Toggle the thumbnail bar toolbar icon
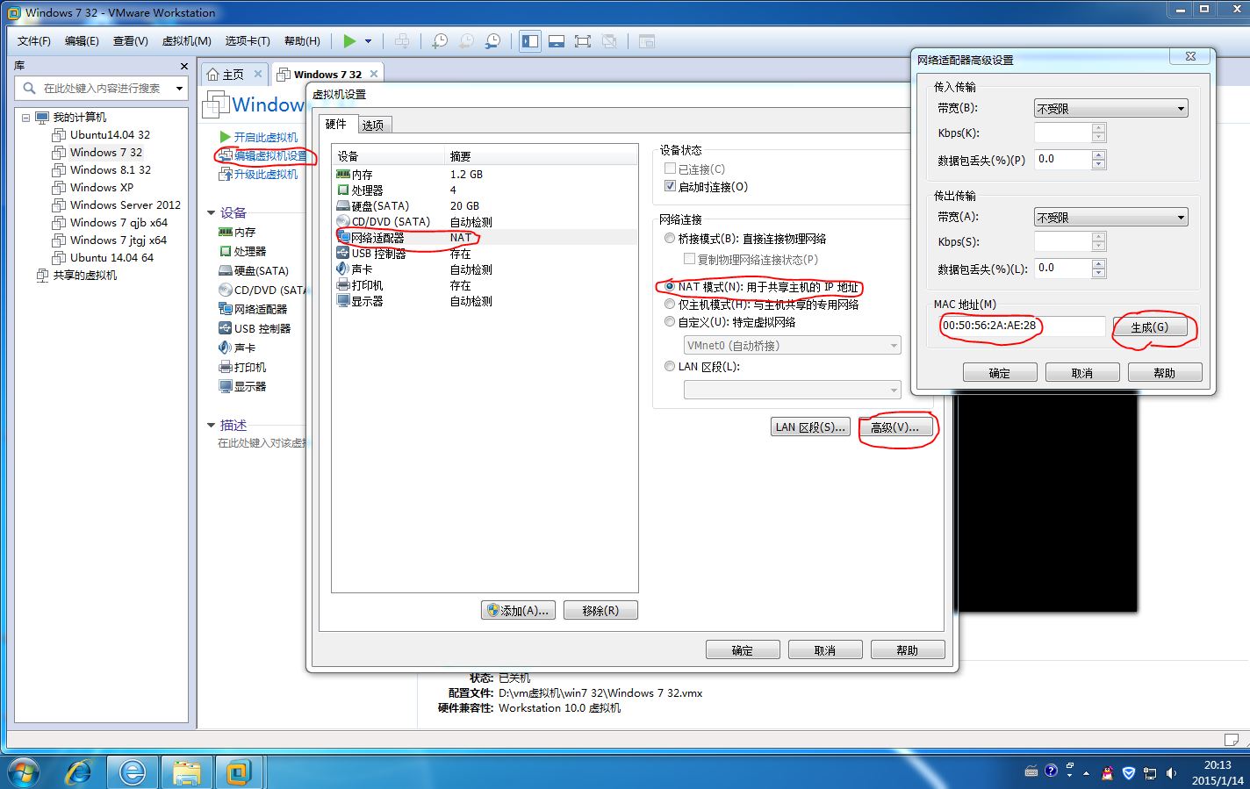 pos(556,41)
